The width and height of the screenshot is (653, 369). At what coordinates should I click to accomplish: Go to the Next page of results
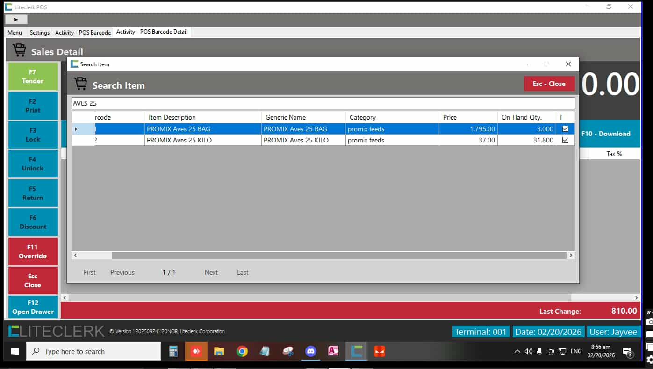point(211,272)
